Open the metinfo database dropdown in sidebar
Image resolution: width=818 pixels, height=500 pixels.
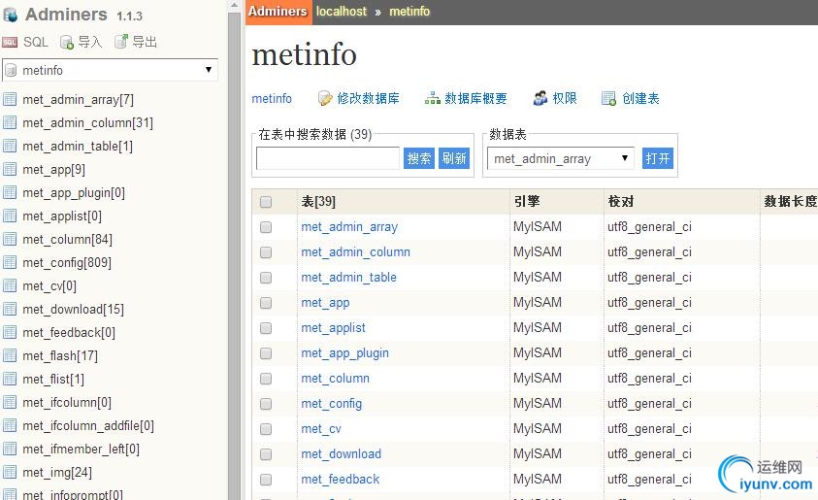tap(110, 70)
